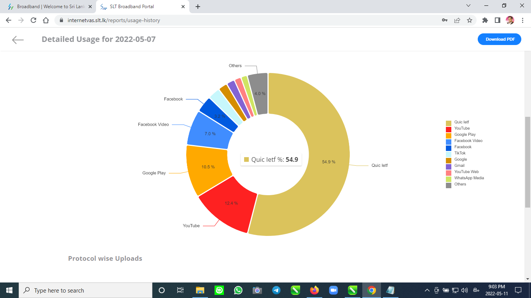
Task: Select the SLT Broadband Portal tab
Action: [142, 7]
